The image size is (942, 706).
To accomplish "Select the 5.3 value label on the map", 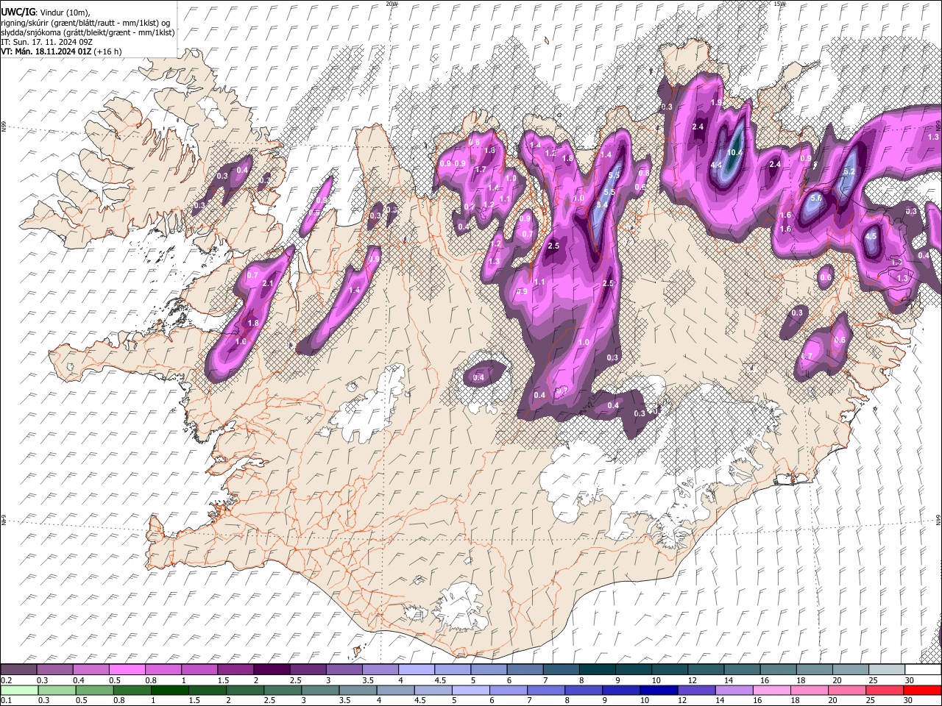I will [615, 175].
